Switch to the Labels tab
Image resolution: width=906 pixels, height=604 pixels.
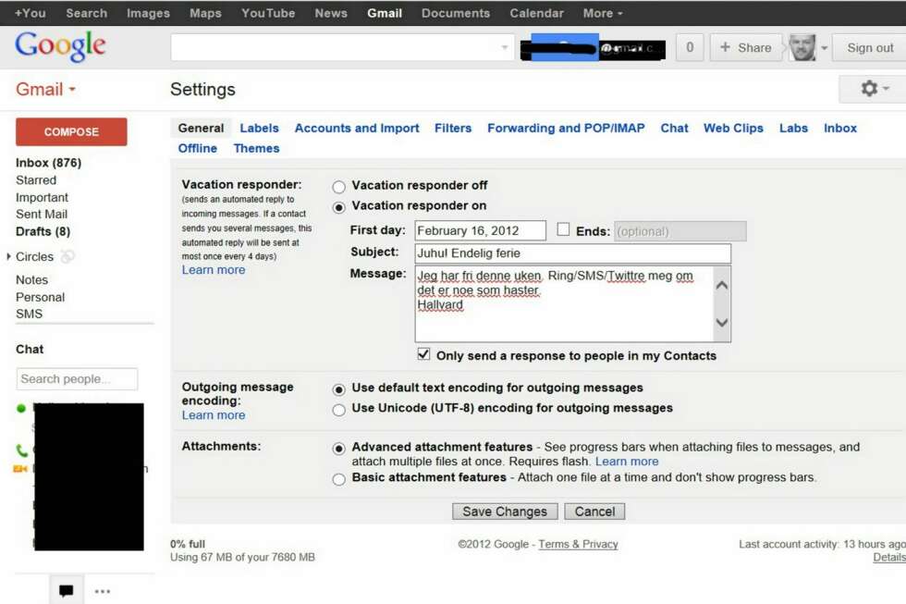(x=260, y=129)
